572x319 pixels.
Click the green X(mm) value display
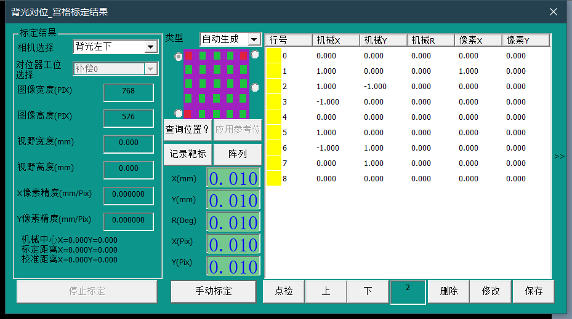click(x=233, y=178)
